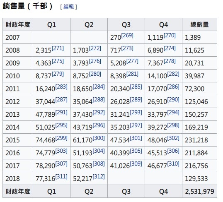
Task: Click the 銷售量（千部）section heading
Action: click(x=28, y=6)
